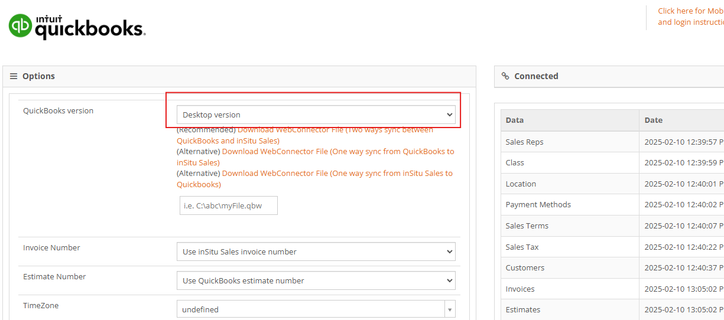Screen dimensions: 724x320
Task: Click the Intuit QuickBooks logo
Action: [x=77, y=27]
